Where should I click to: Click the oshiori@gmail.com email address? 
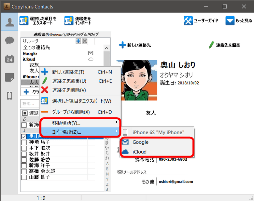click(176, 181)
